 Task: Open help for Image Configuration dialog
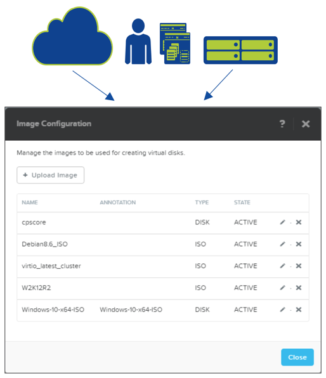(282, 124)
